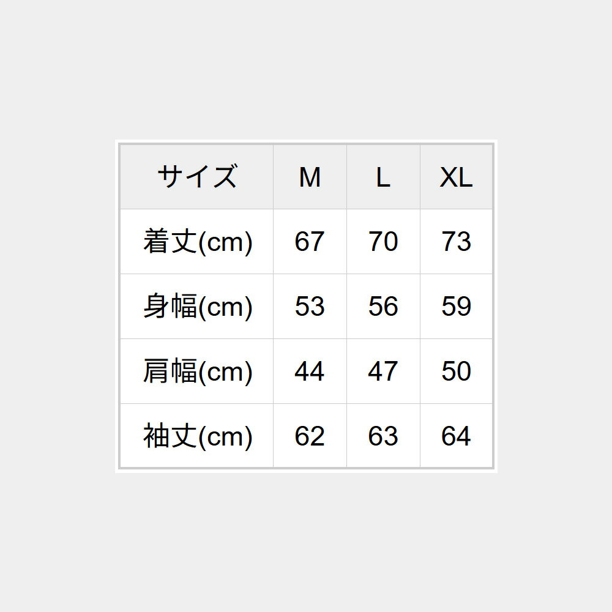Image resolution: width=612 pixels, height=612 pixels.
Task: Click the 袖丈(cm) row label
Action: (196, 436)
